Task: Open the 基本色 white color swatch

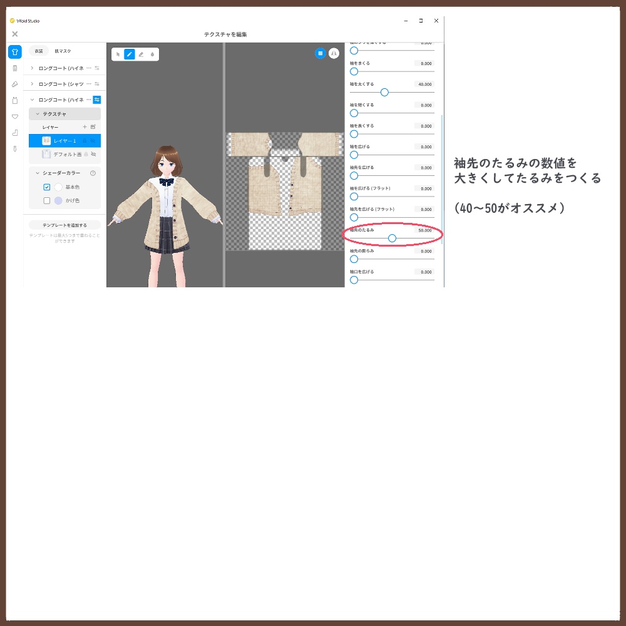Action: [x=58, y=187]
